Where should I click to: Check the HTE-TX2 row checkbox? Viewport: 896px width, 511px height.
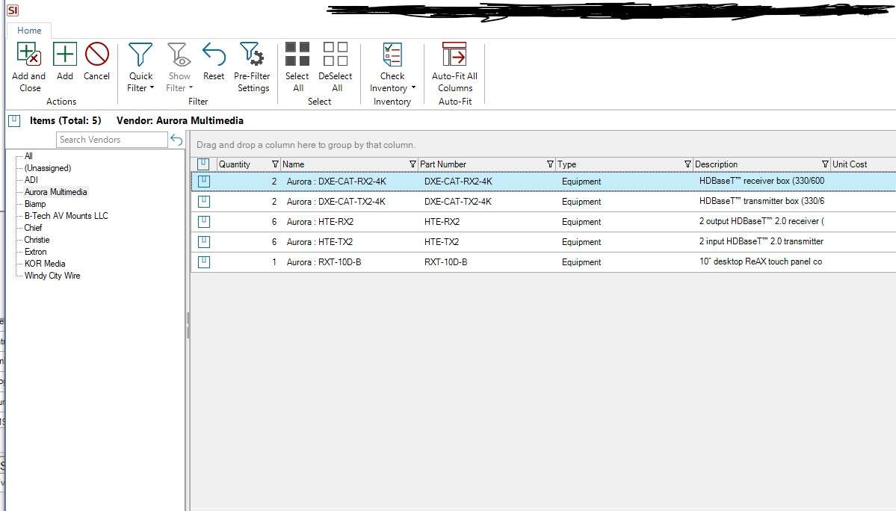[x=204, y=242]
